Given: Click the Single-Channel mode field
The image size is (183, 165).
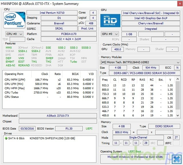Looking at the screenshot, I should [x=138, y=138].
